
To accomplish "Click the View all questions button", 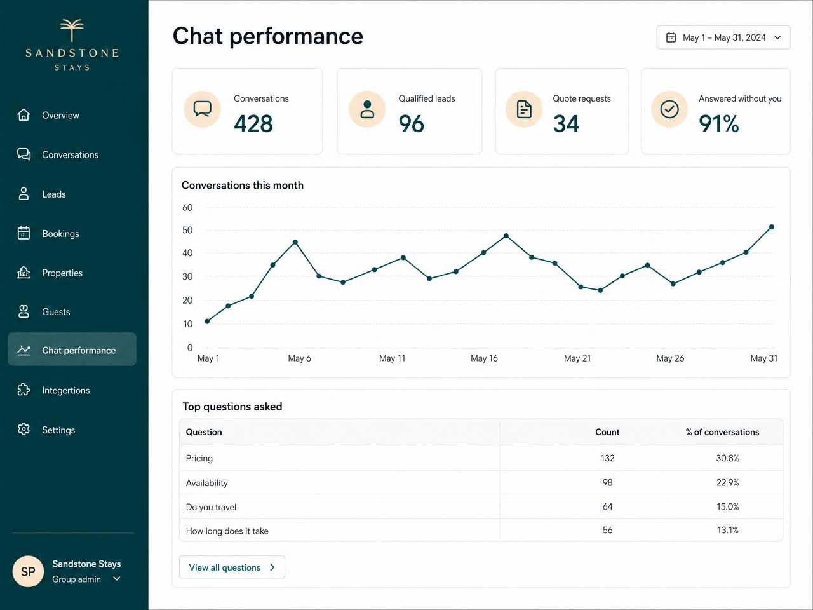I will click(232, 567).
